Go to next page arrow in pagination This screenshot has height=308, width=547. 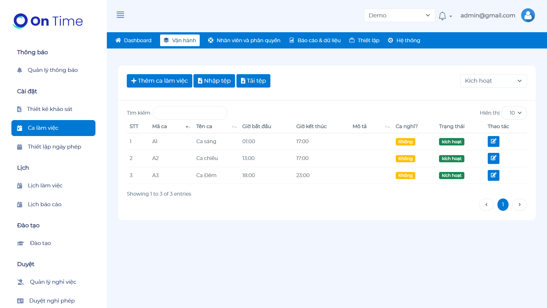(x=519, y=204)
